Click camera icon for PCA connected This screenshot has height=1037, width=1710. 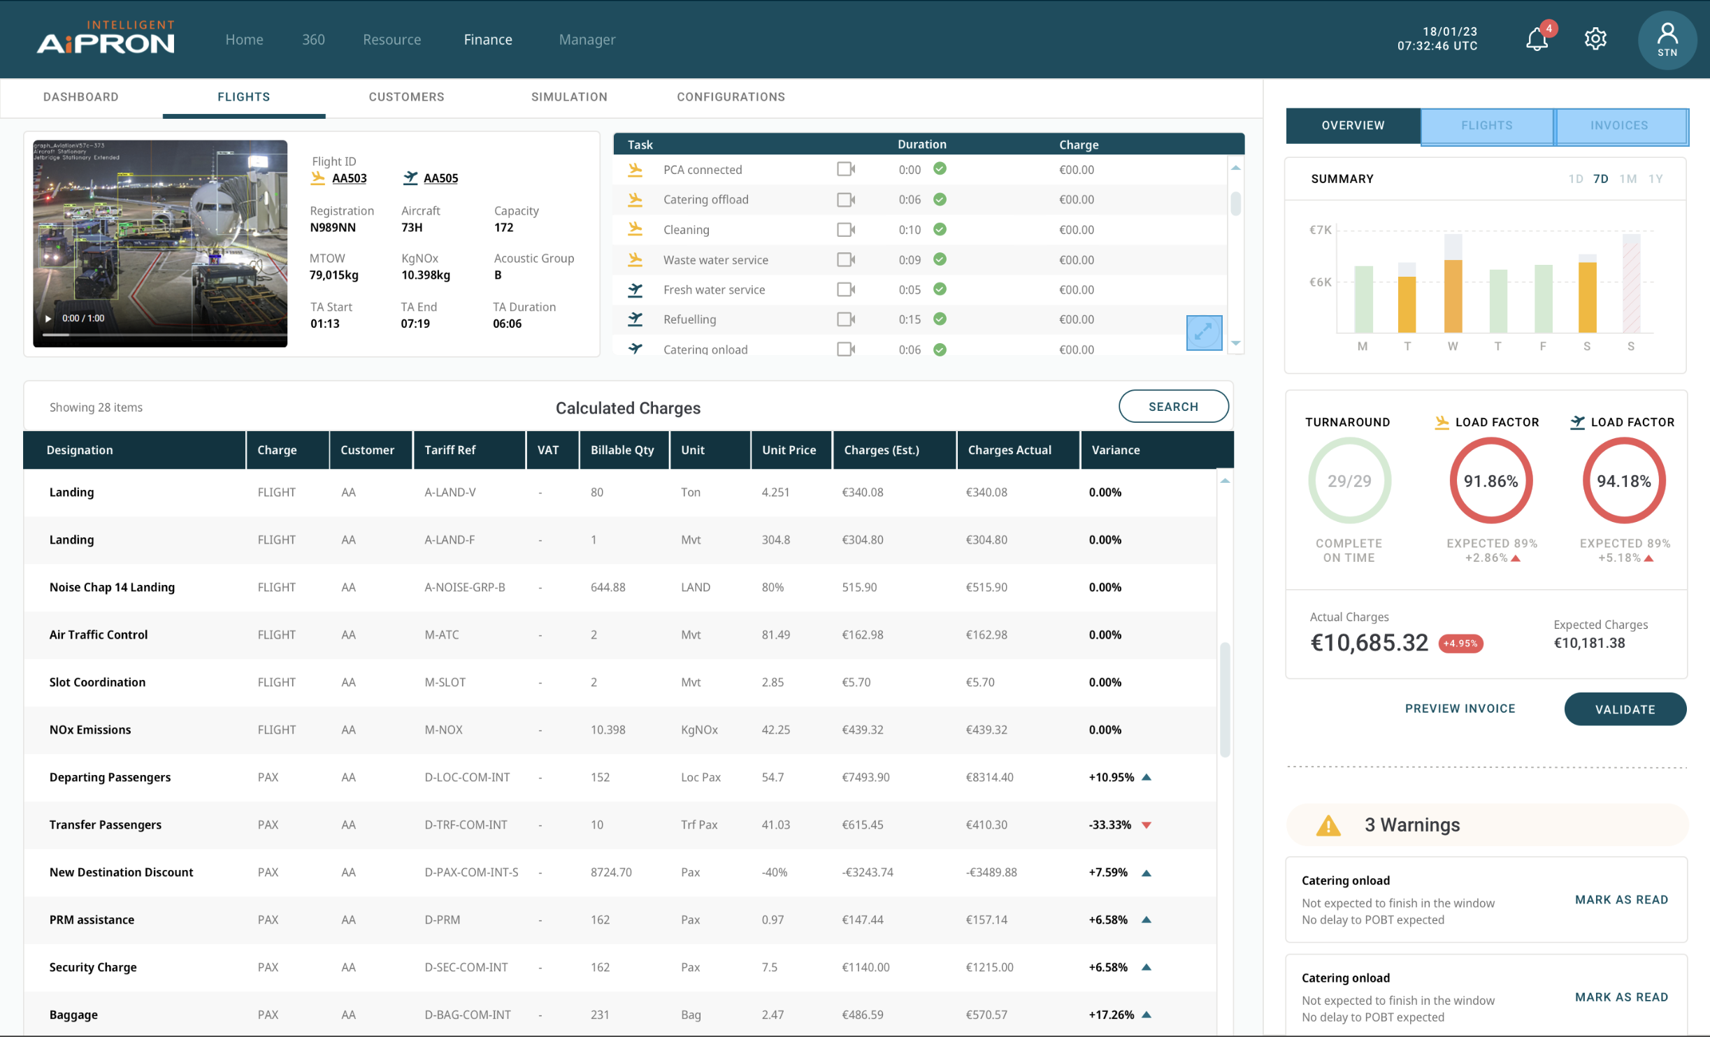click(x=845, y=169)
